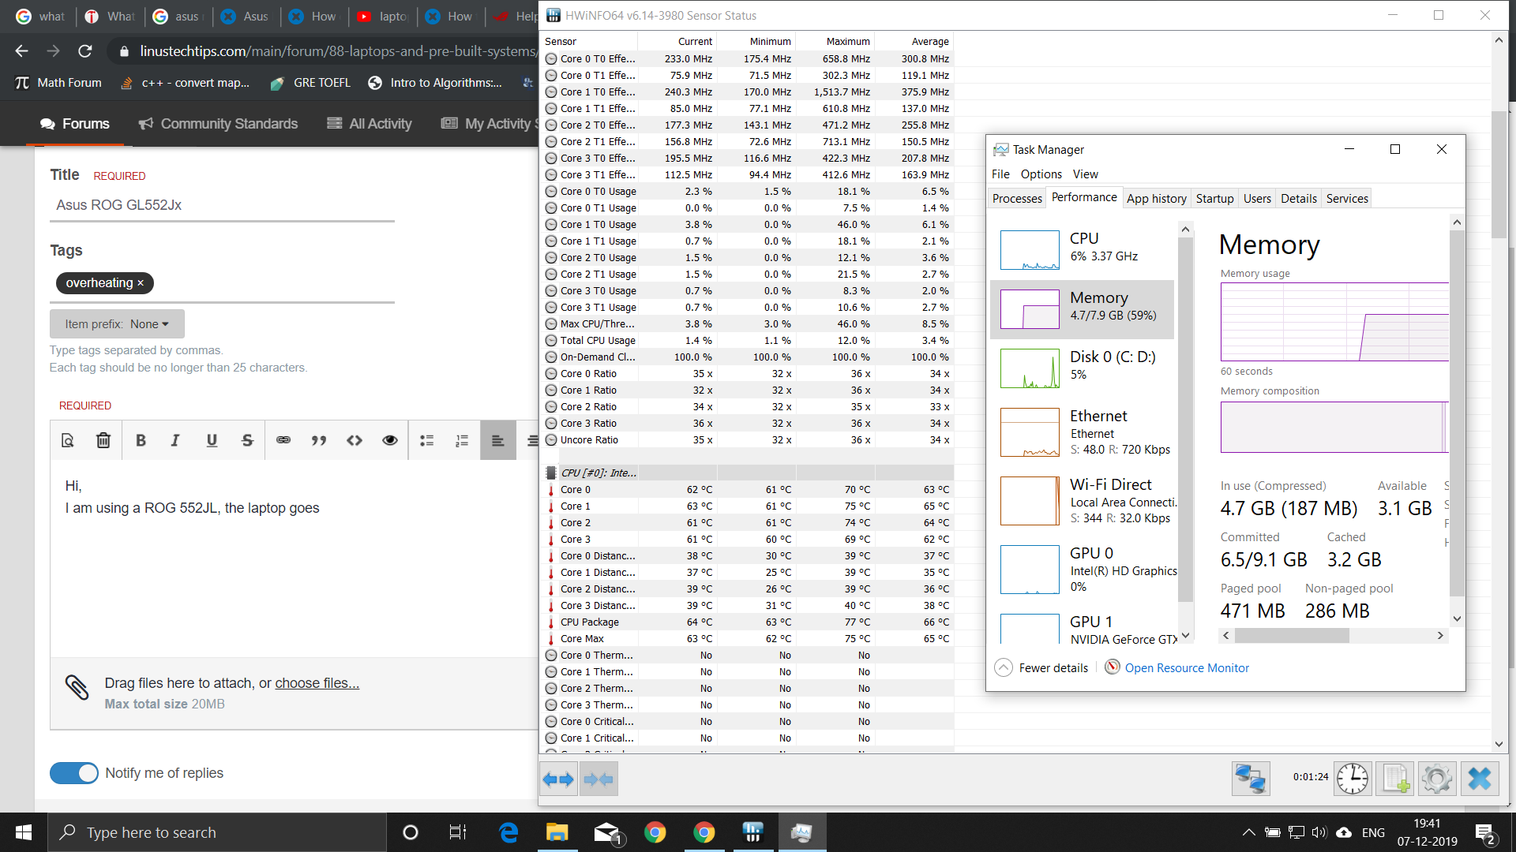Screen dimensions: 1516x852
Task: Toggle Notify me of replies switch
Action: (74, 773)
